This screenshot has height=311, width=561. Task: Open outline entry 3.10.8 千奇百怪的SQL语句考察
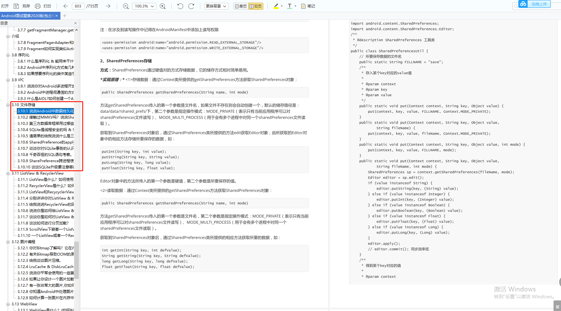coord(45,155)
